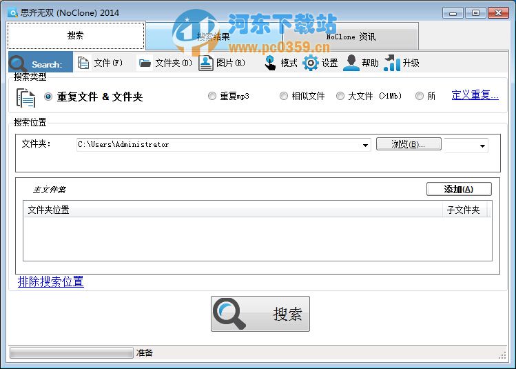Click the NoClone app icon in title bar
Screen dimensions: 516x369
[12, 13]
